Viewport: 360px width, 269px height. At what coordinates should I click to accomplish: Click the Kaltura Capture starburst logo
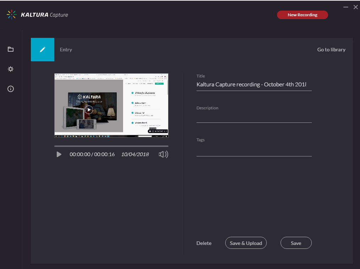click(x=11, y=15)
